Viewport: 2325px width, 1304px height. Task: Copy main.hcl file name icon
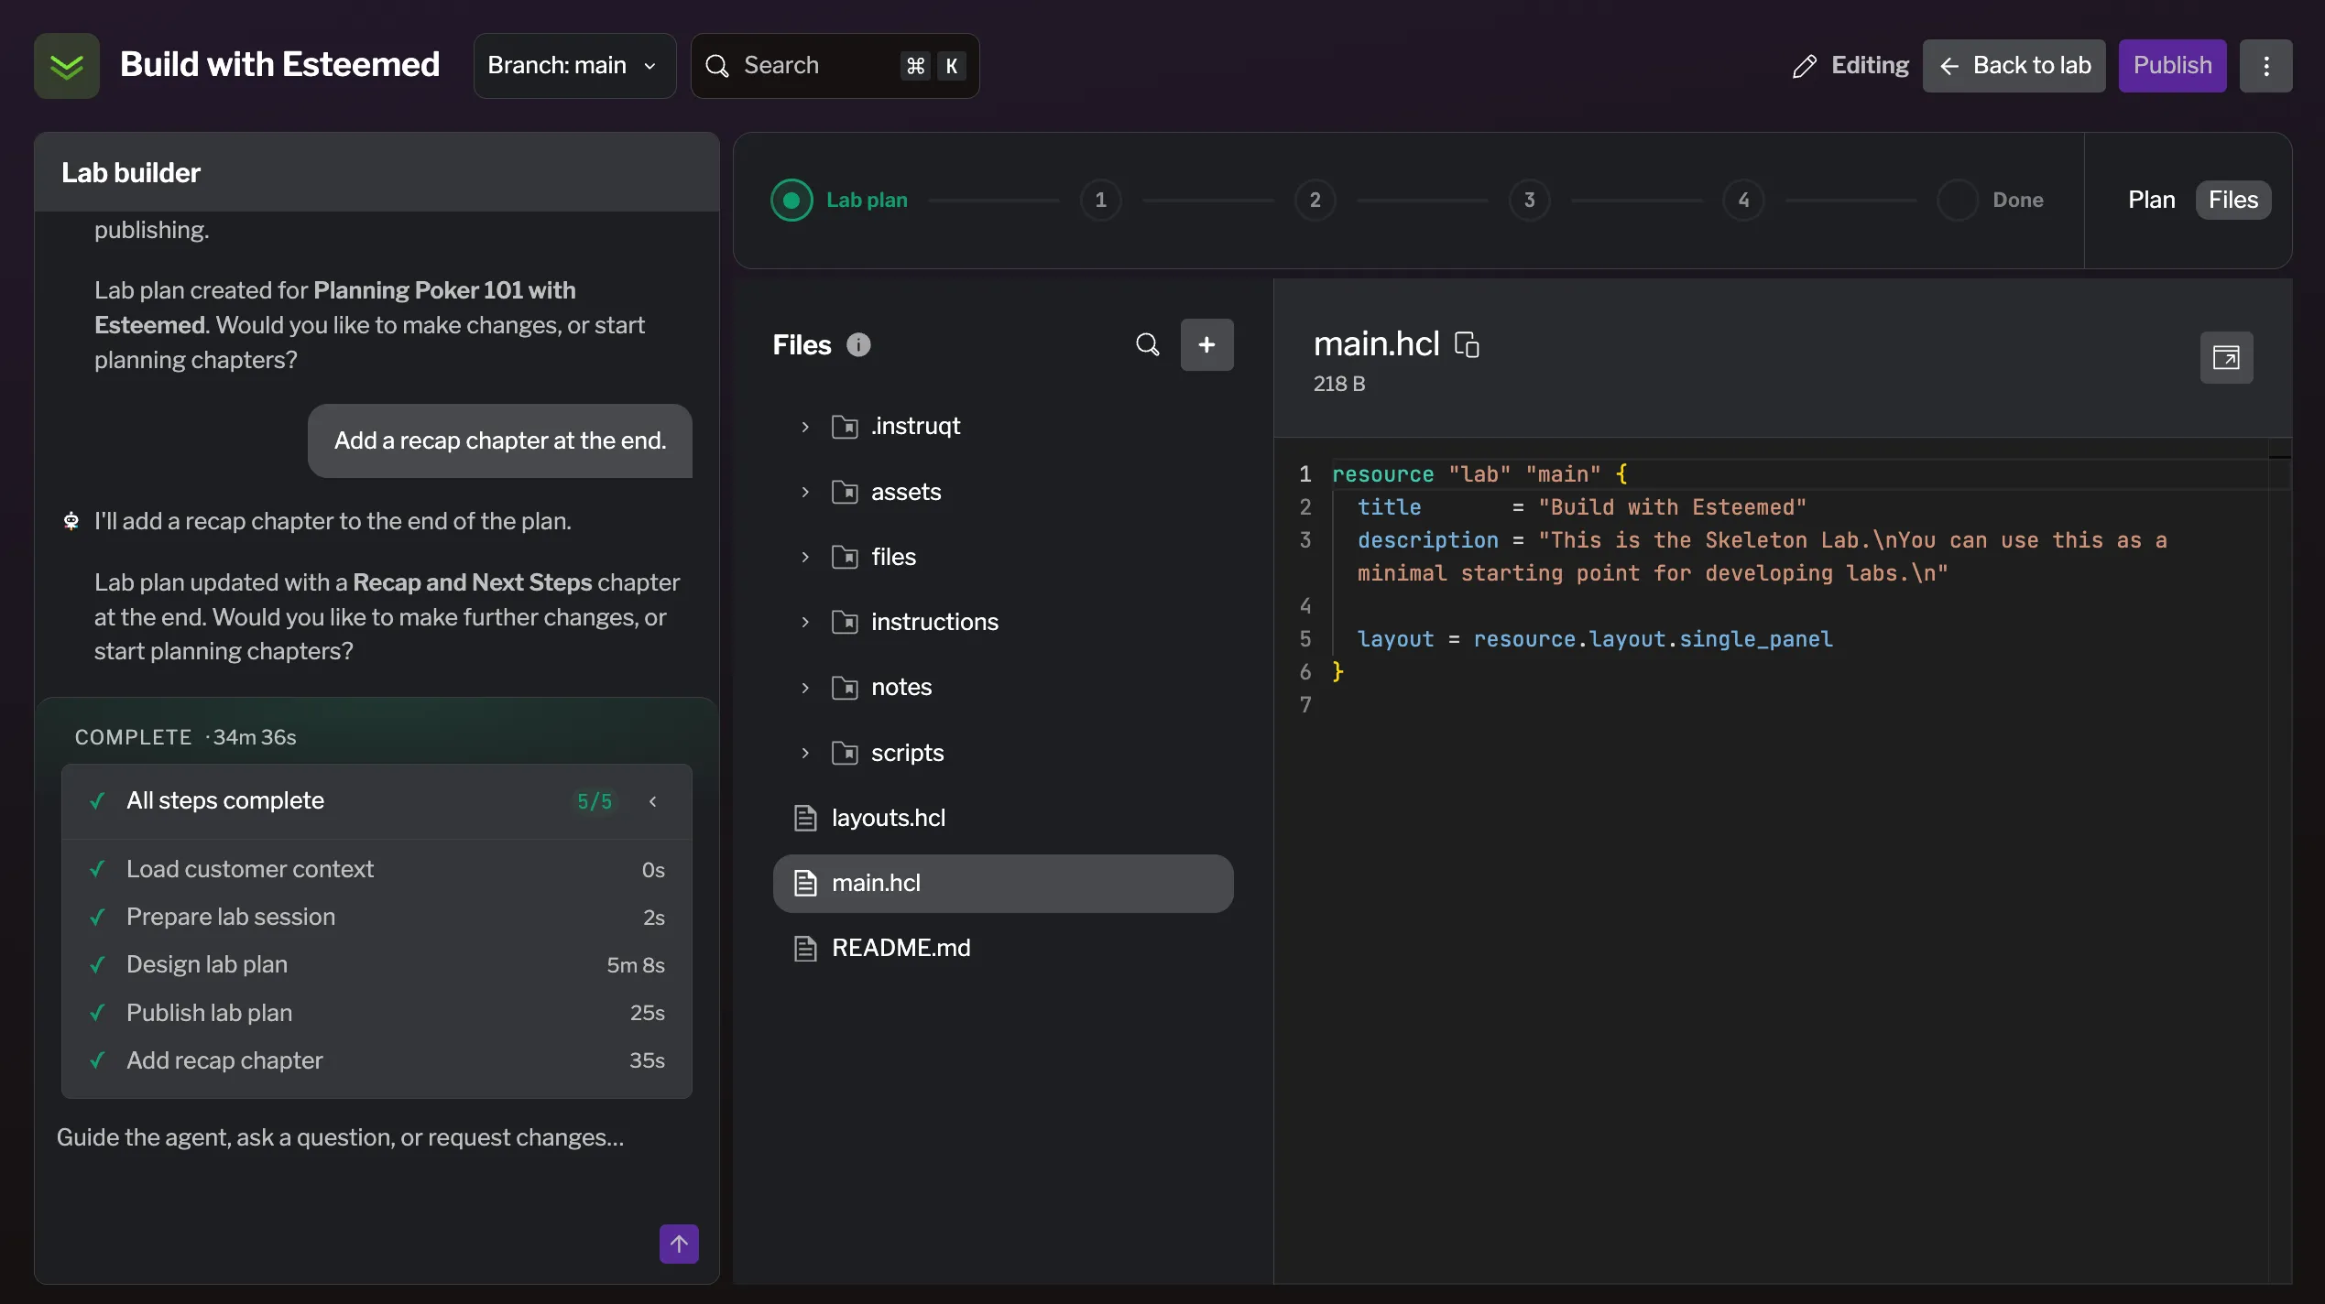pyautogui.click(x=1467, y=344)
